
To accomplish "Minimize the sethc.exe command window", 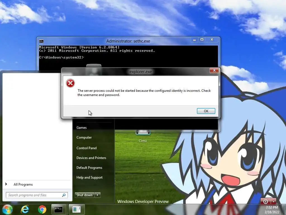I will (x=194, y=39).
